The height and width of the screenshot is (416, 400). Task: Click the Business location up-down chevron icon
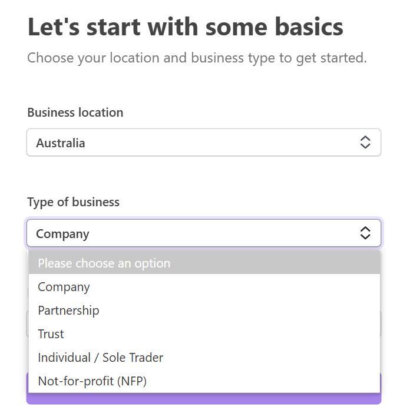coord(365,142)
